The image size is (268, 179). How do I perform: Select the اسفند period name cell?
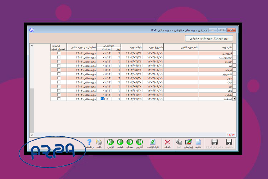215,99
